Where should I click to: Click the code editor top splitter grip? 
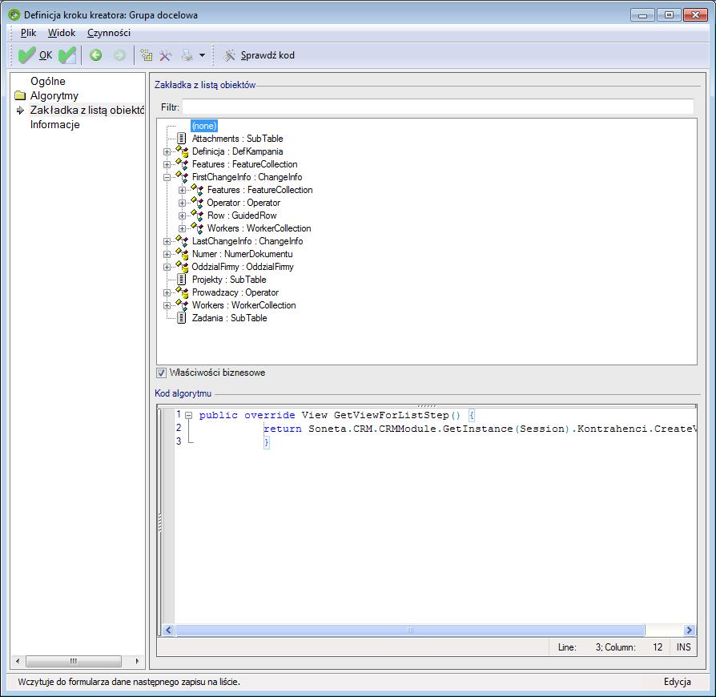(427, 405)
